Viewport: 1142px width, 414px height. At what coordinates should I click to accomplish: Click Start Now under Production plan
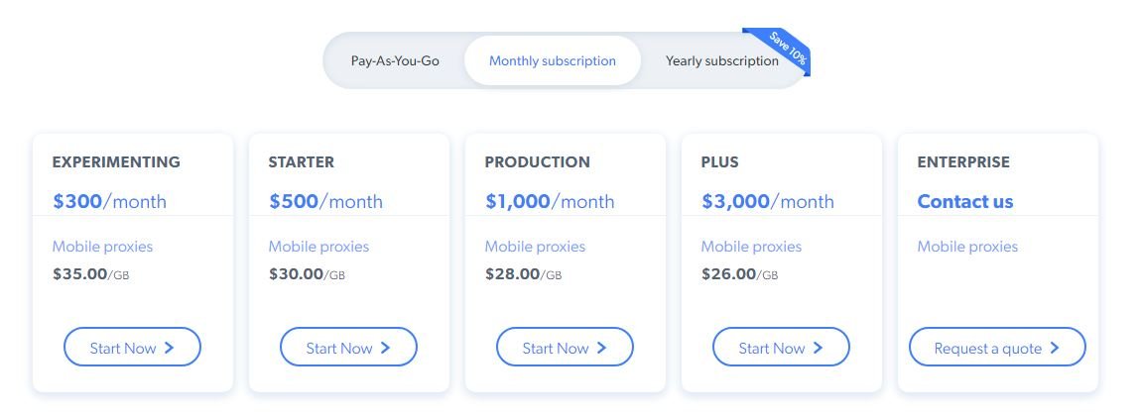tap(565, 348)
